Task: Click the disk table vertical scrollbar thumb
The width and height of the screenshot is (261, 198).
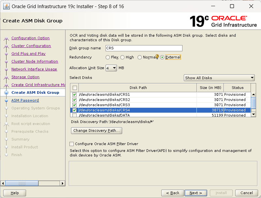Action: 254,103
